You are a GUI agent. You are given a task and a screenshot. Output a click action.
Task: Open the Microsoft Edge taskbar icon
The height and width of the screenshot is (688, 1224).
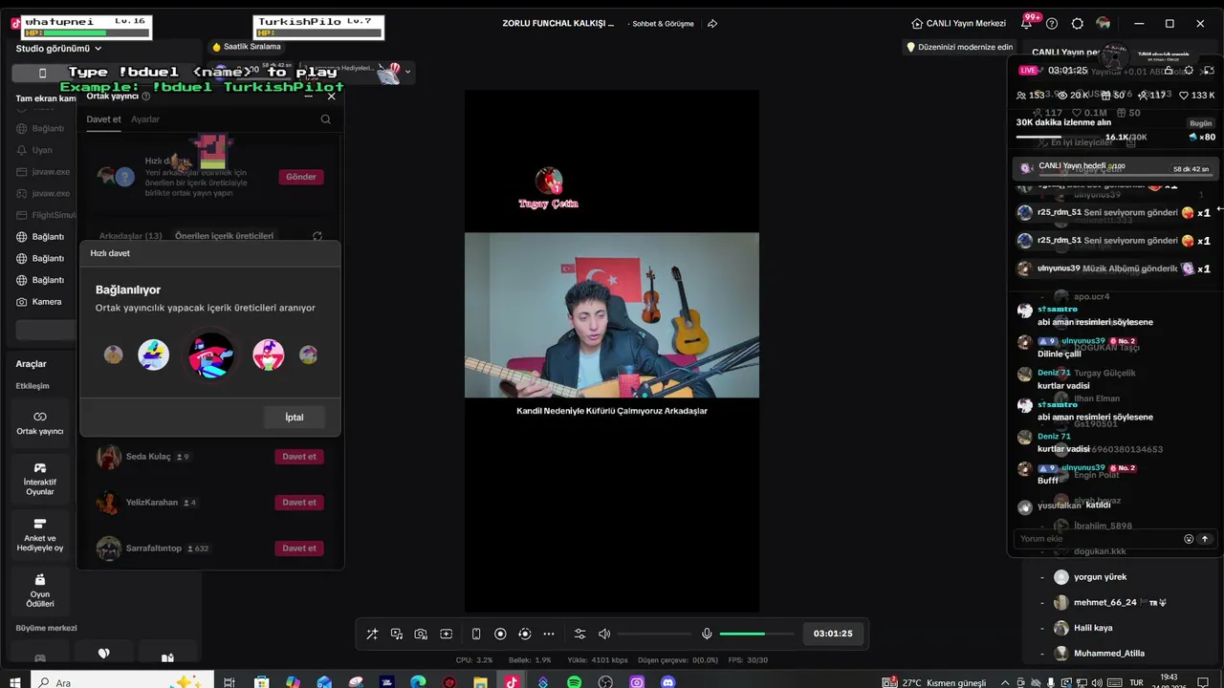coord(418,682)
